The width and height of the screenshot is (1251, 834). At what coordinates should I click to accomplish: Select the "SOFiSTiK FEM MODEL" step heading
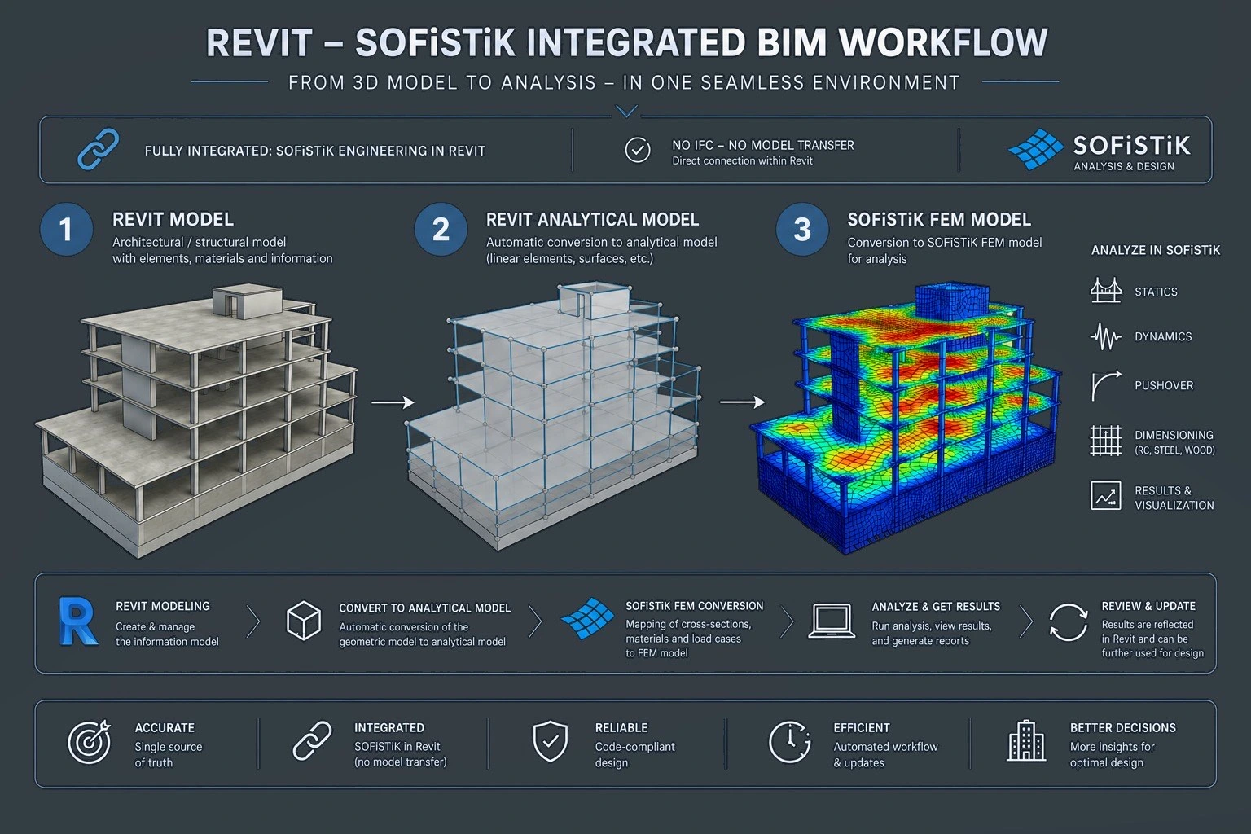[939, 219]
